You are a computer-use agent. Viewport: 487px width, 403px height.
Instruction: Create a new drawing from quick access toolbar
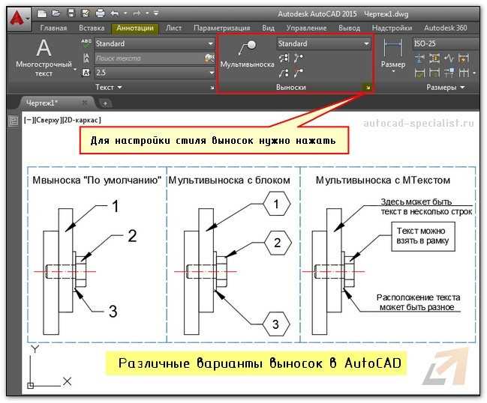(42, 13)
